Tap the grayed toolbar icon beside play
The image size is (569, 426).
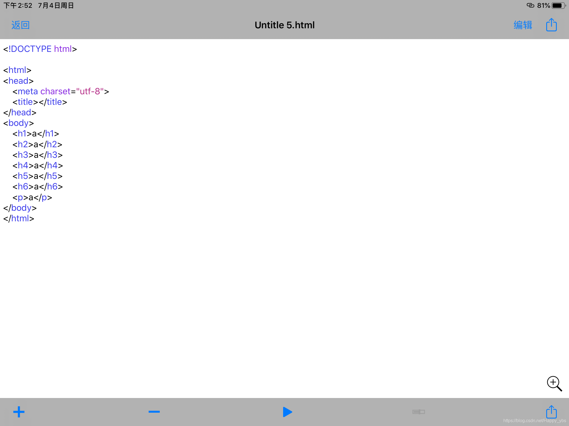click(419, 412)
